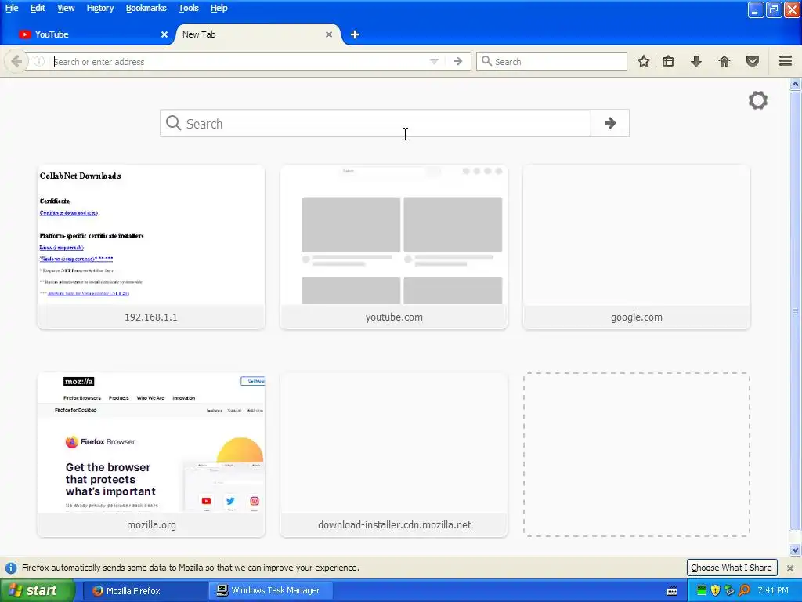Open the View menu

point(66,8)
